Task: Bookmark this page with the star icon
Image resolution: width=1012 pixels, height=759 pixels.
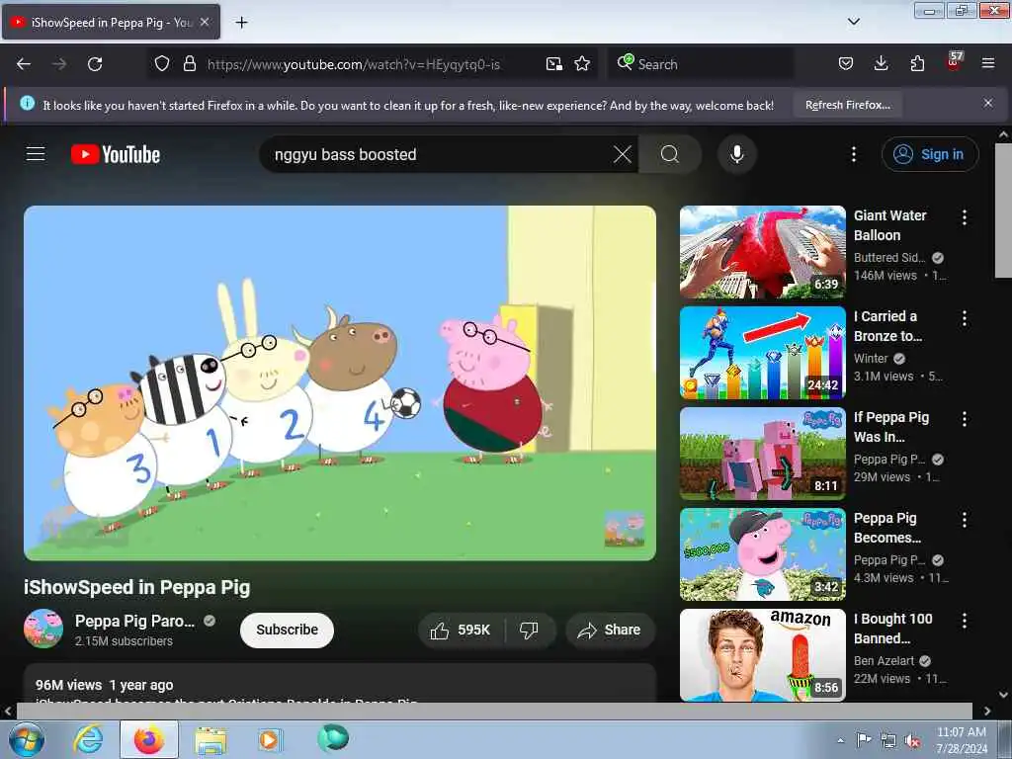Action: 582,63
